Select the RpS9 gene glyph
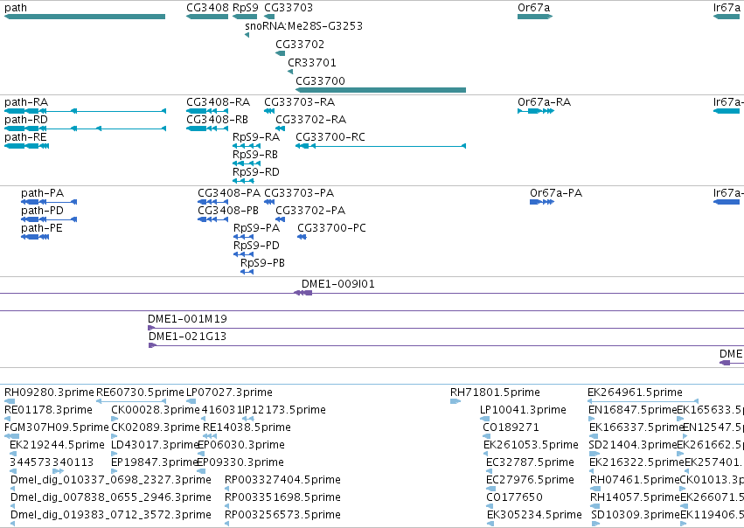 pyautogui.click(x=245, y=17)
